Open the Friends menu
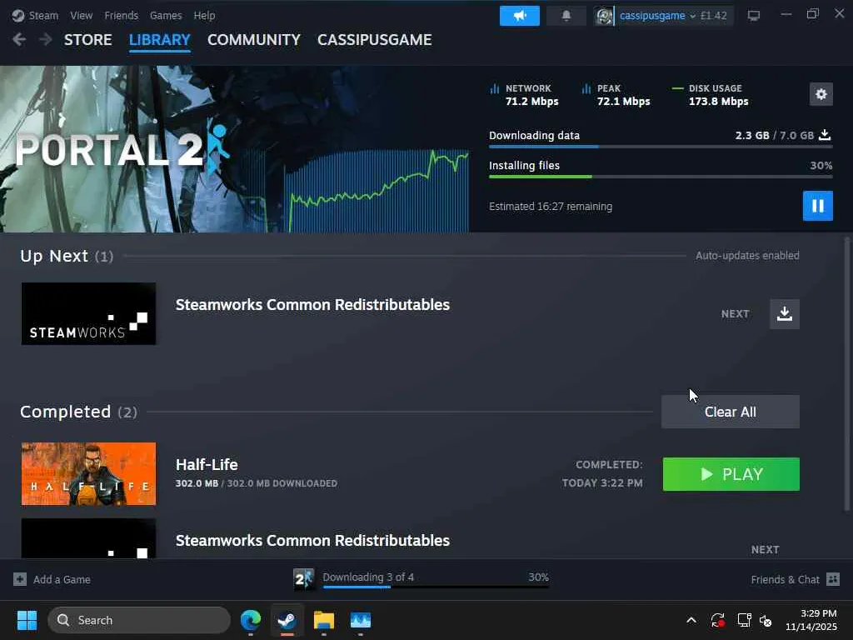Image resolution: width=853 pixels, height=640 pixels. point(122,15)
